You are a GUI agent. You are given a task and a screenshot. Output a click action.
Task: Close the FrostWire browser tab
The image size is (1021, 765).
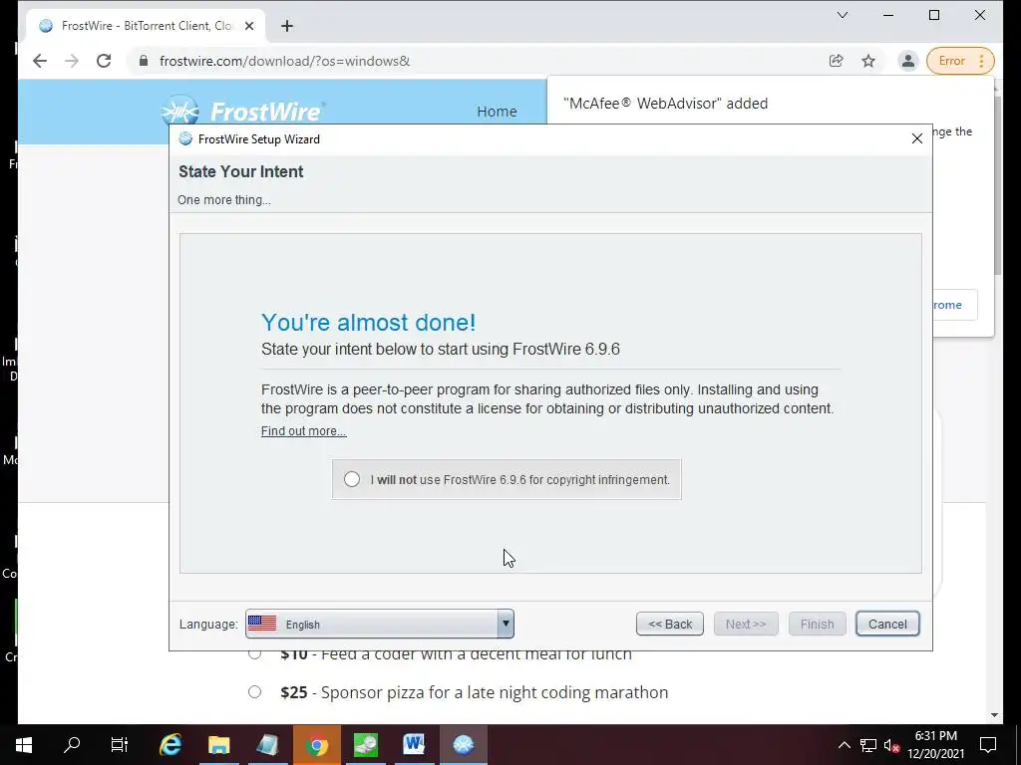click(x=248, y=26)
